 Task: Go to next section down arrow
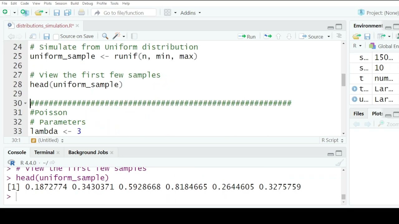click(289, 36)
